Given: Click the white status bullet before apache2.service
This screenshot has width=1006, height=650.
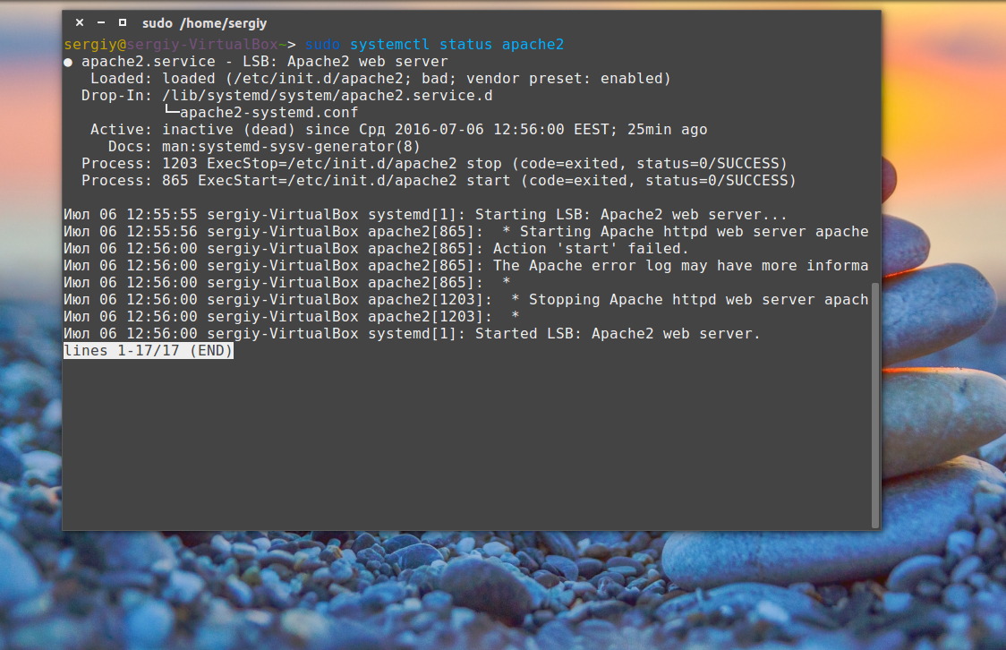Looking at the screenshot, I should click(x=68, y=62).
